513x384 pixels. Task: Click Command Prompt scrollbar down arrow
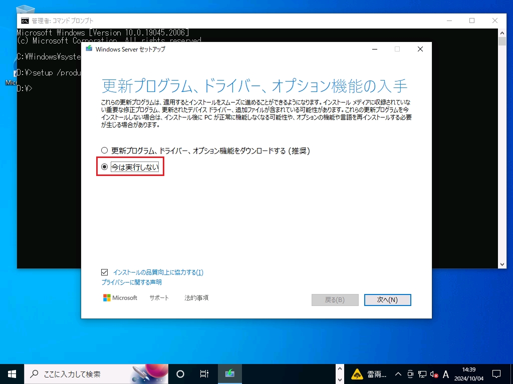(502, 264)
